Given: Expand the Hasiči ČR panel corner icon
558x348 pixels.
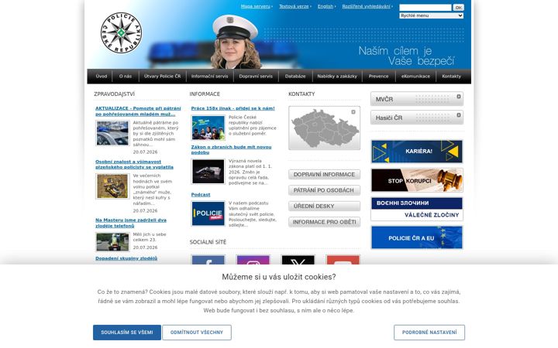Looking at the screenshot, I should tap(459, 114).
